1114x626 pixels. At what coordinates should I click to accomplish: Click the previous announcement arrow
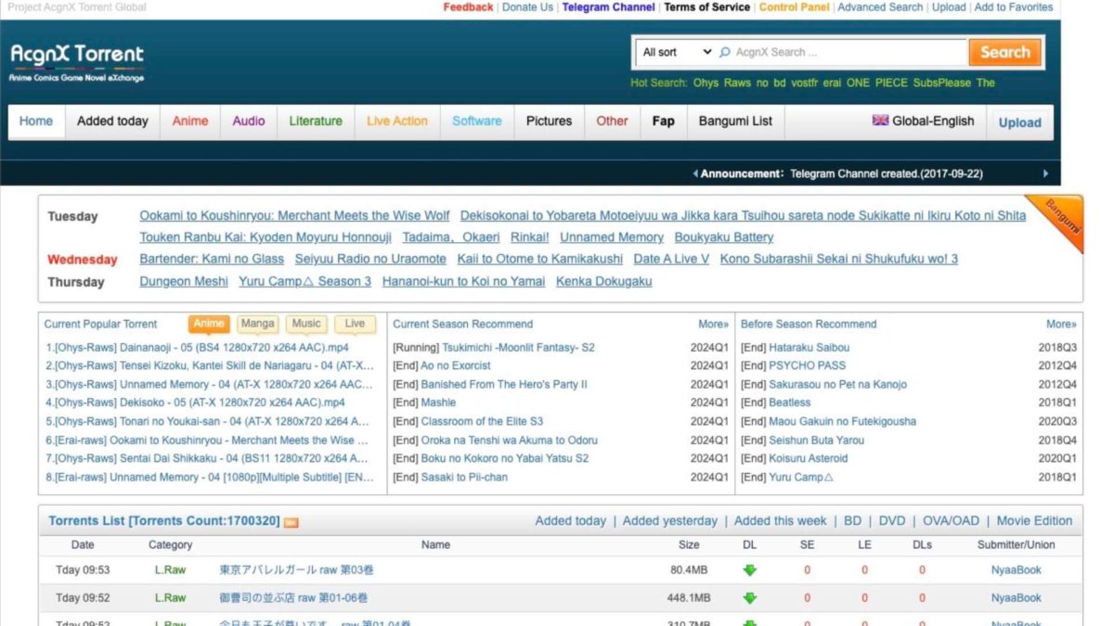(x=695, y=173)
